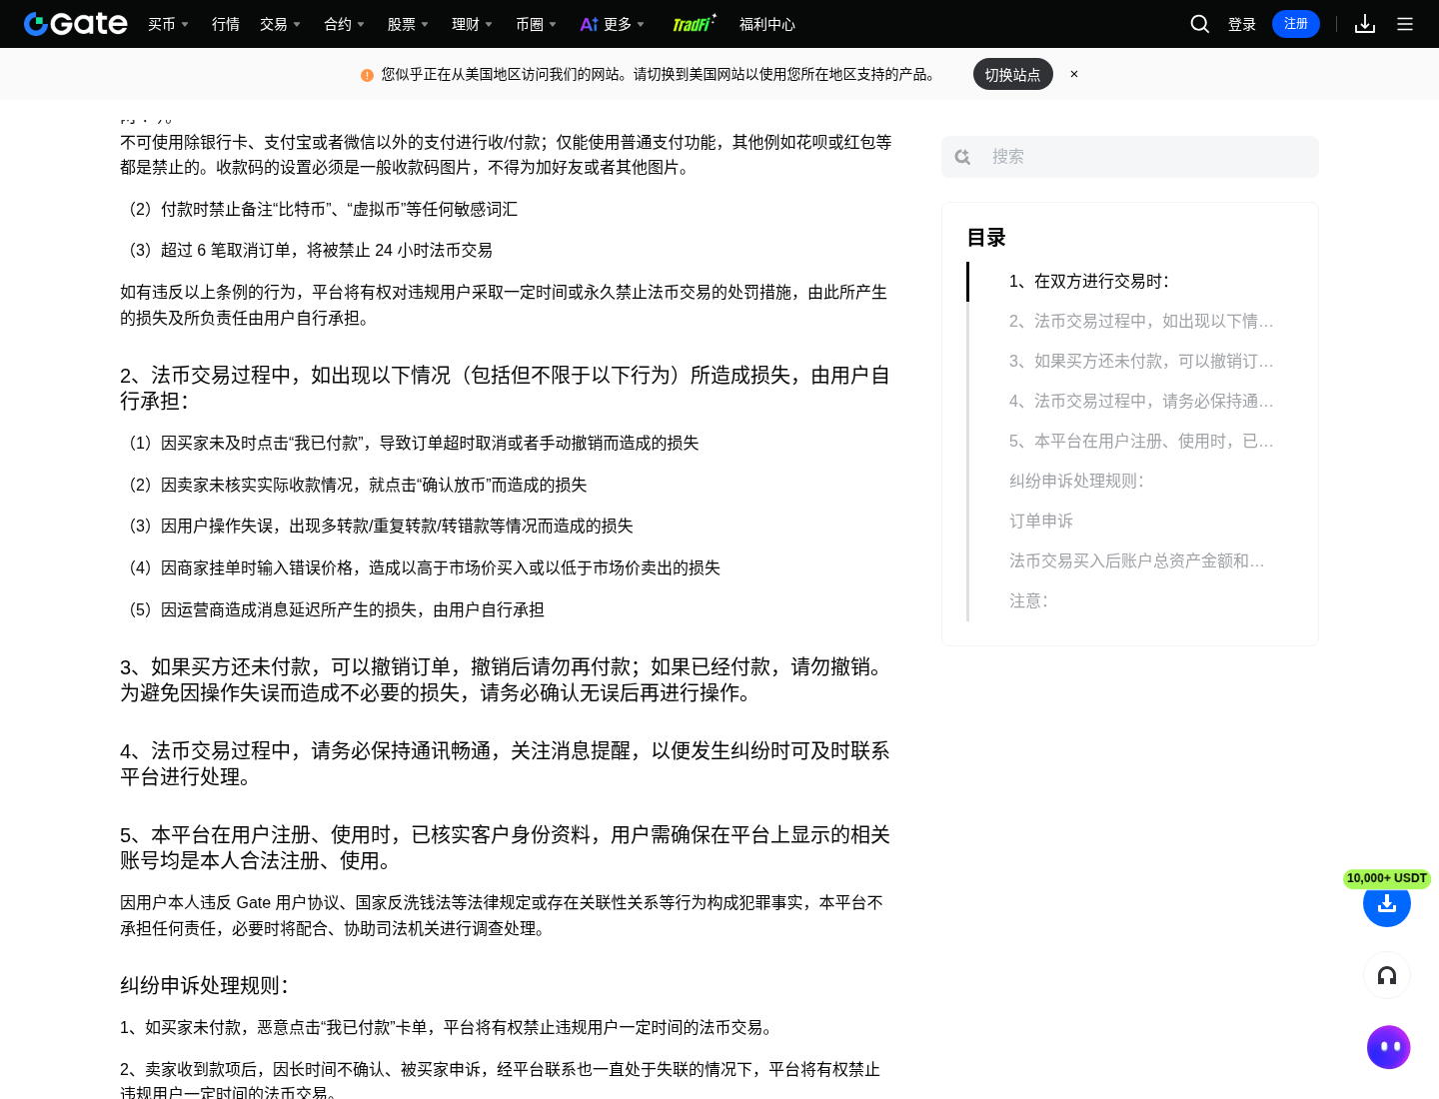Open the search magnifier in top bar
The height and width of the screenshot is (1099, 1439).
1200,24
